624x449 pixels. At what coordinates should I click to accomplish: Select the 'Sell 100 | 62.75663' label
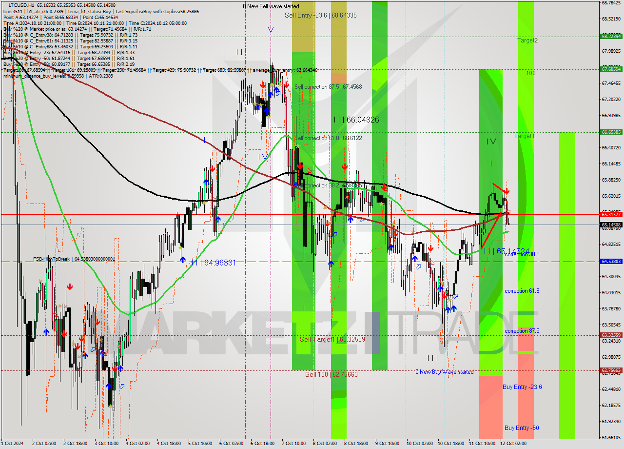pos(331,374)
